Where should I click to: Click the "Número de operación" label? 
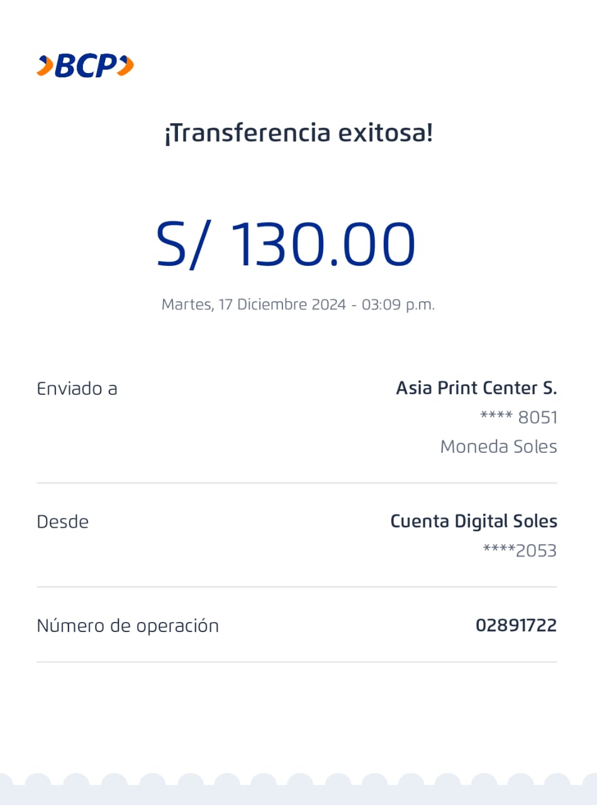tap(128, 626)
